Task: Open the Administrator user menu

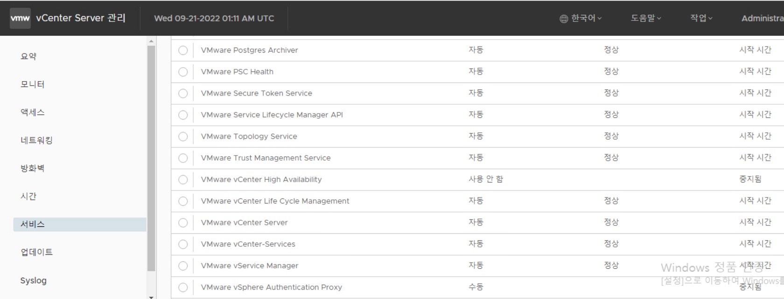Action: click(763, 18)
